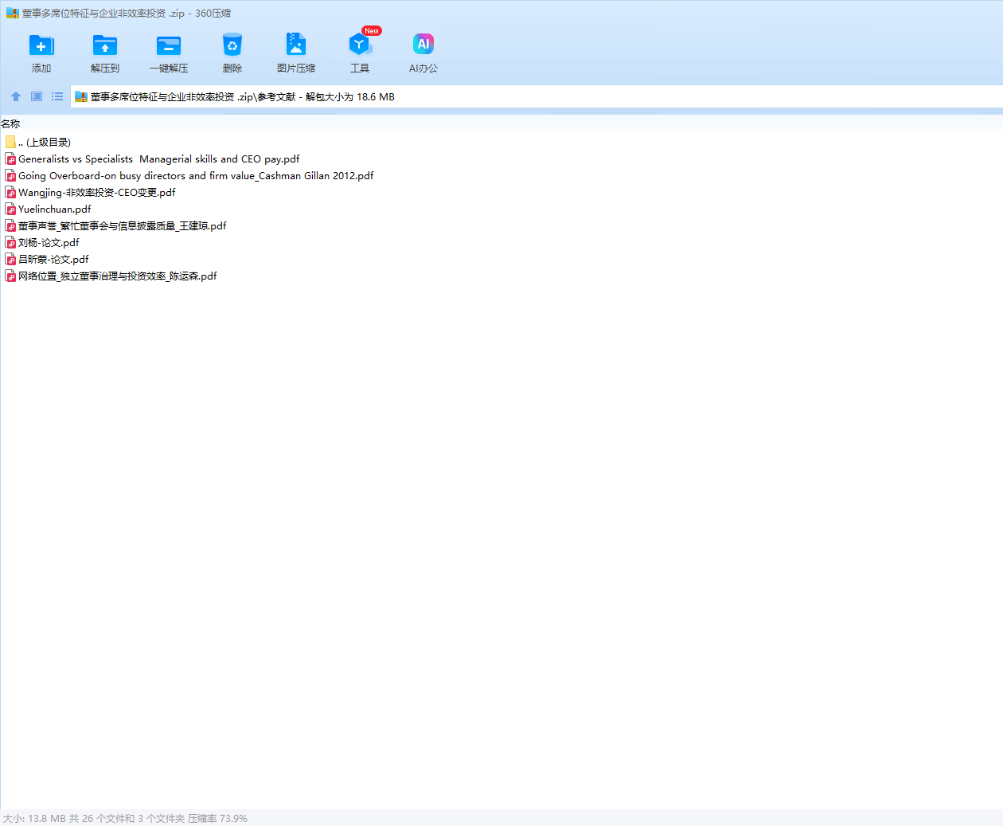Click the folder icon of 上级目录

[x=10, y=142]
